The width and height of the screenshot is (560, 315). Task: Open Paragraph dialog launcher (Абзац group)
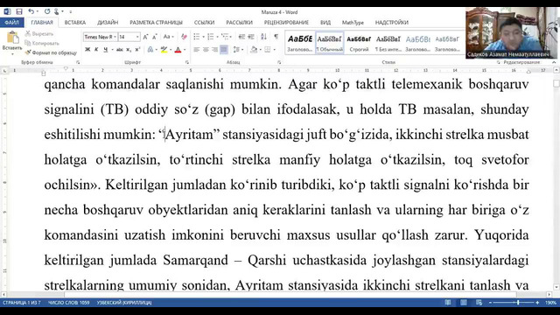pos(279,62)
